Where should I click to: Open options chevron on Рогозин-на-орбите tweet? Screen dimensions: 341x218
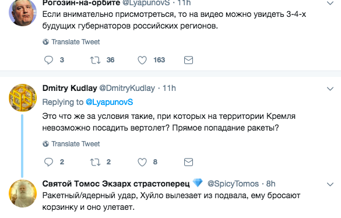tap(330, 3)
